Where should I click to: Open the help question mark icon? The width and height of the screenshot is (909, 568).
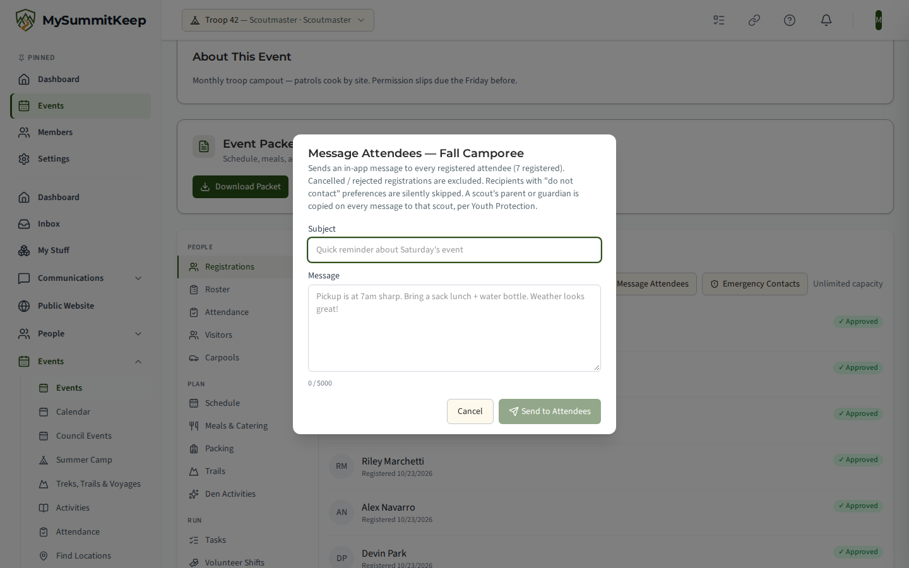[x=790, y=20]
